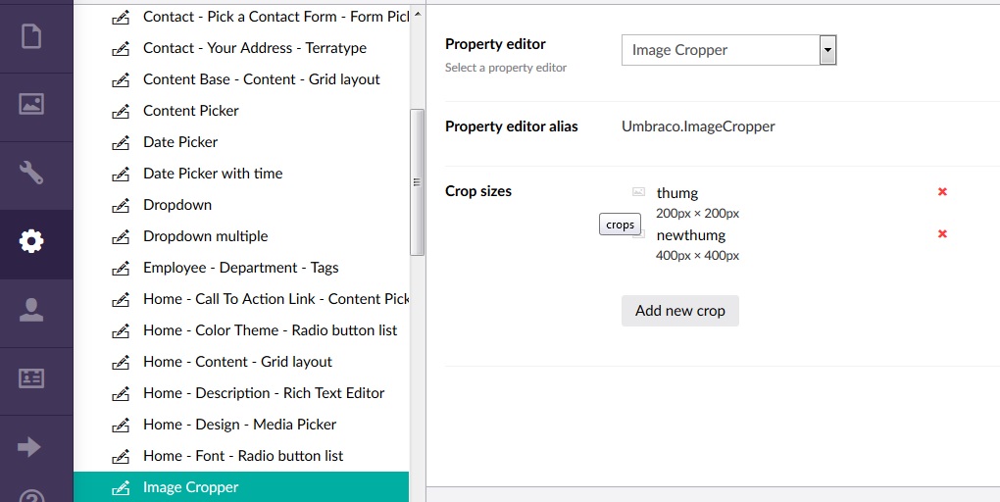Viewport: 1000px width, 502px height.
Task: Open the Members ID card icon
Action: click(x=31, y=378)
